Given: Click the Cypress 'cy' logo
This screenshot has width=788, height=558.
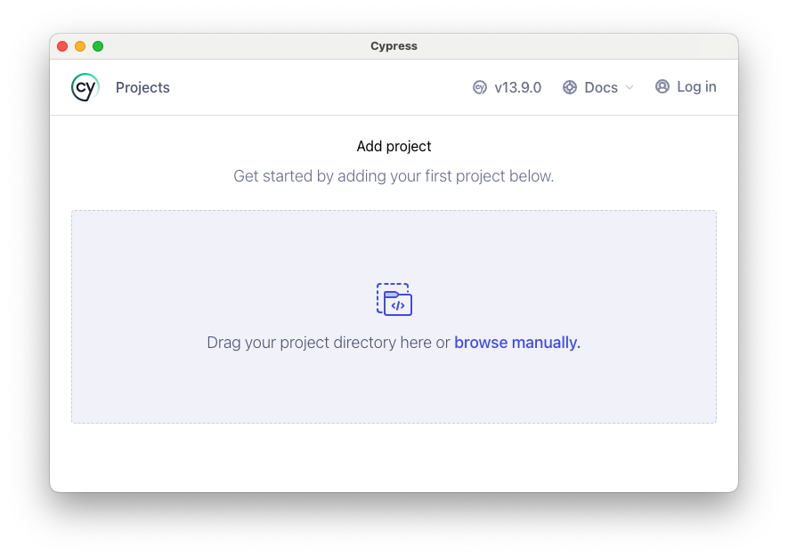Looking at the screenshot, I should (x=85, y=87).
